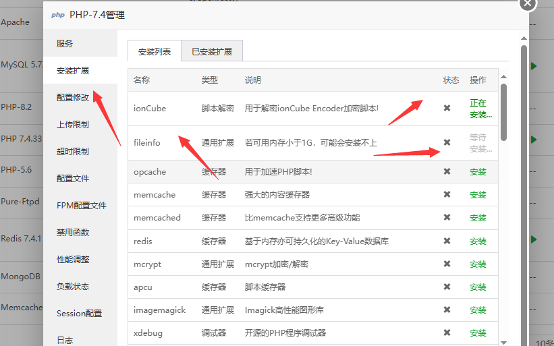Open 禁用函数 settings
The image size is (554, 346).
click(73, 233)
